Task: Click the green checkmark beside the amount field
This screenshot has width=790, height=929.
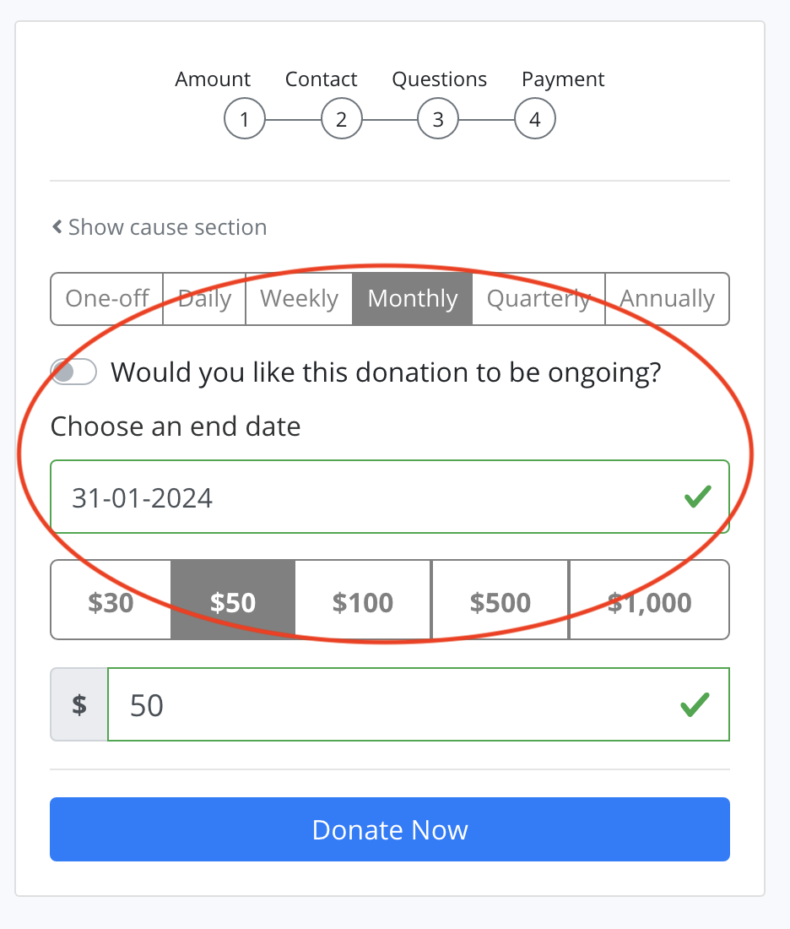Action: pos(694,704)
